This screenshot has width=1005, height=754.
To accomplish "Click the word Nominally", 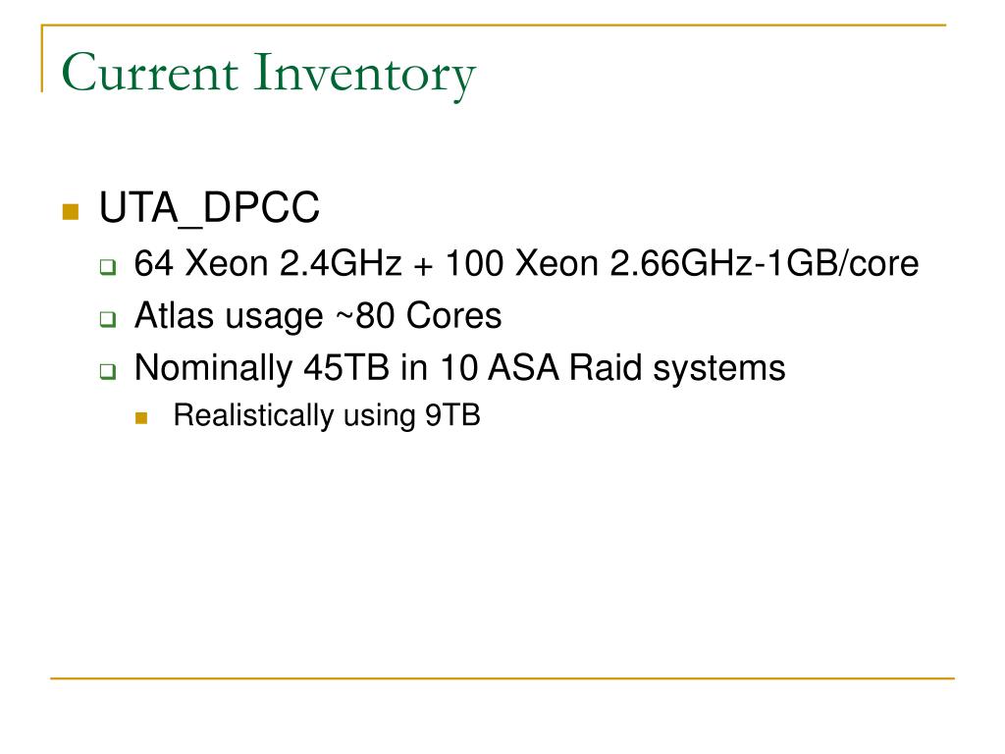I will (x=213, y=369).
